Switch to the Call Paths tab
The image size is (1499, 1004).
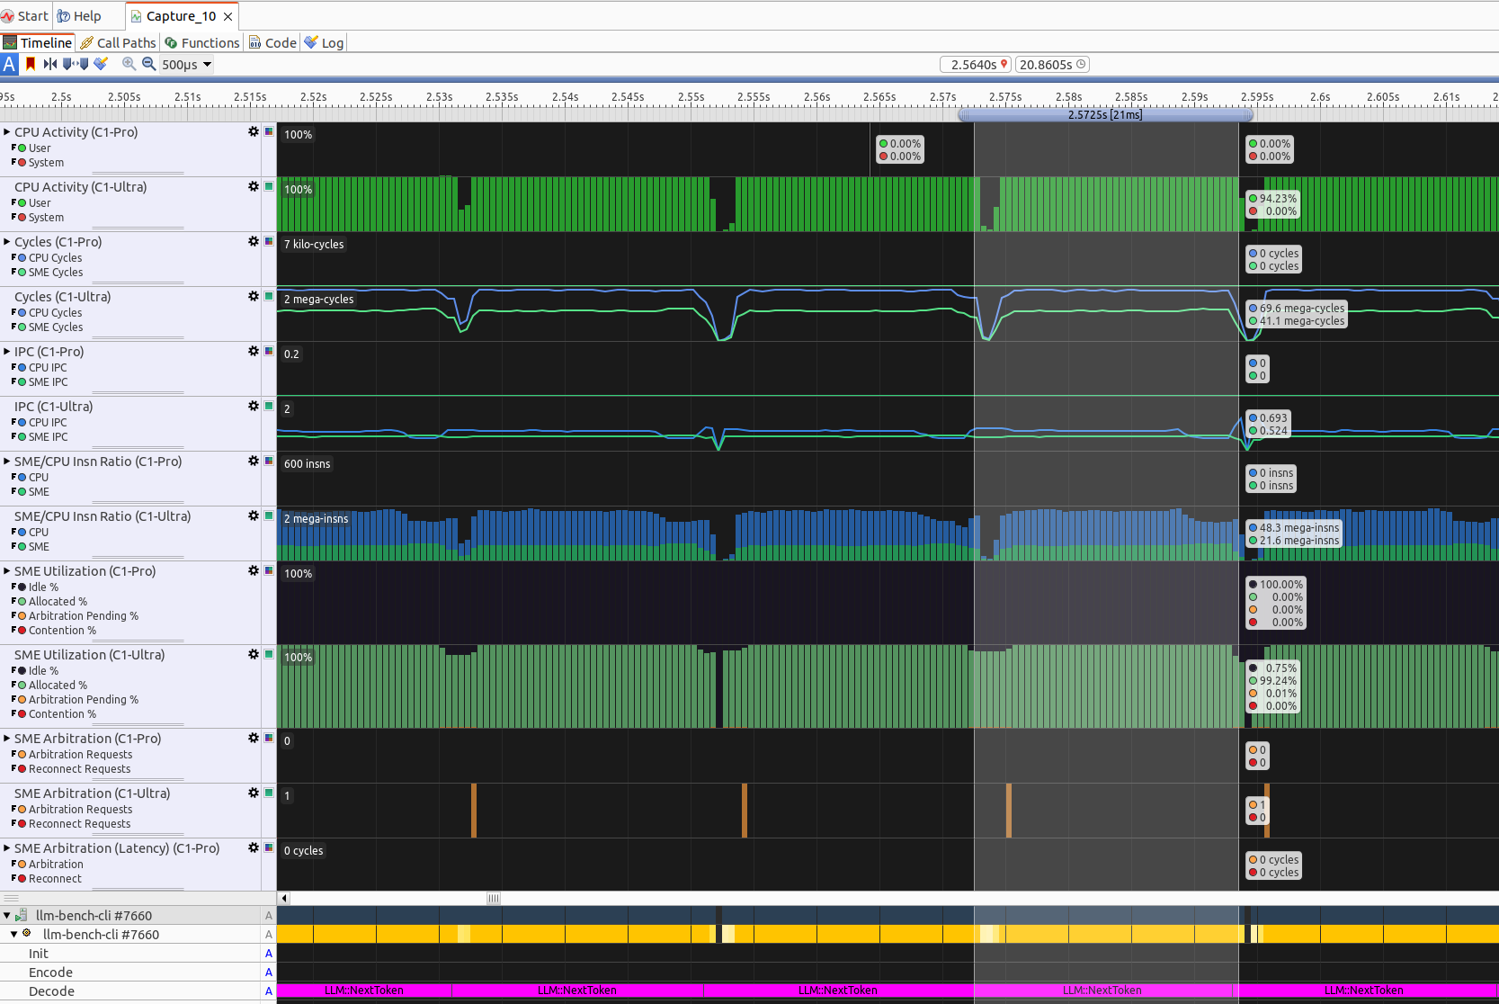[x=118, y=42]
